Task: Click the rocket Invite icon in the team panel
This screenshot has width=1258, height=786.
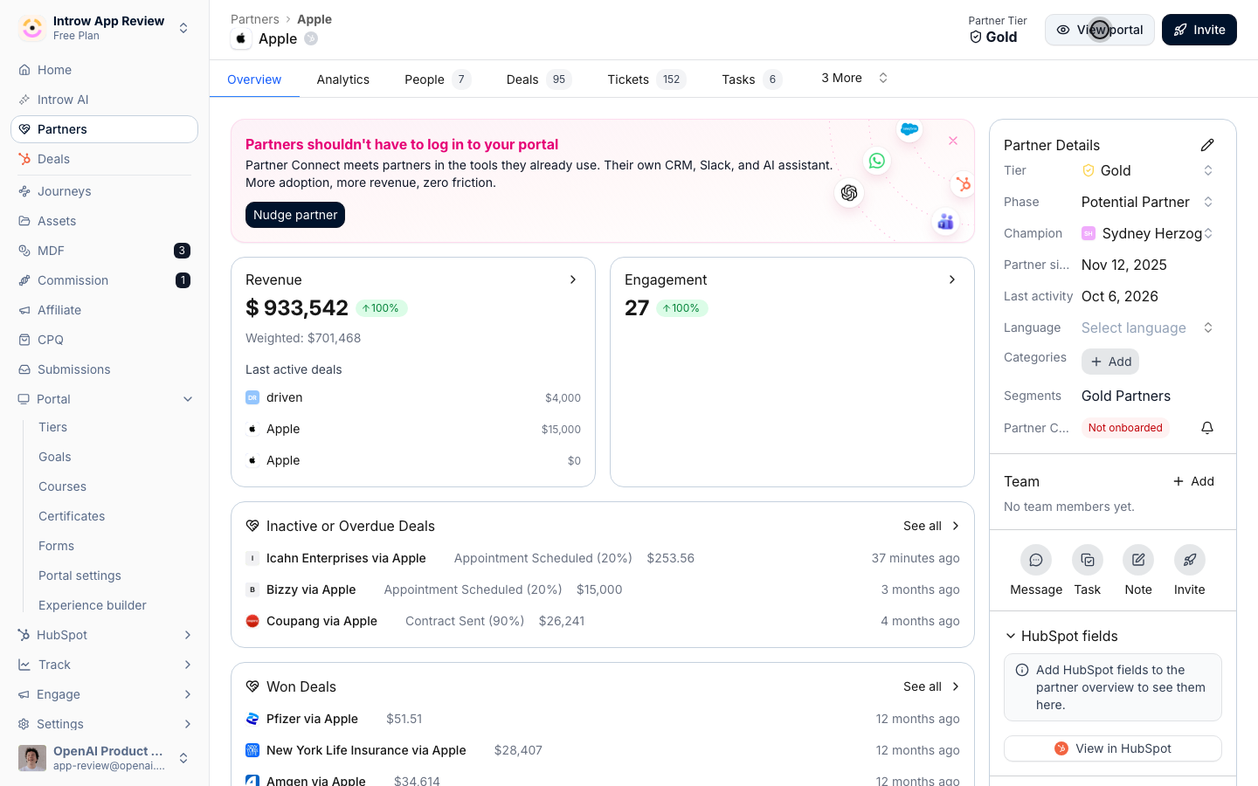Action: coord(1190,560)
